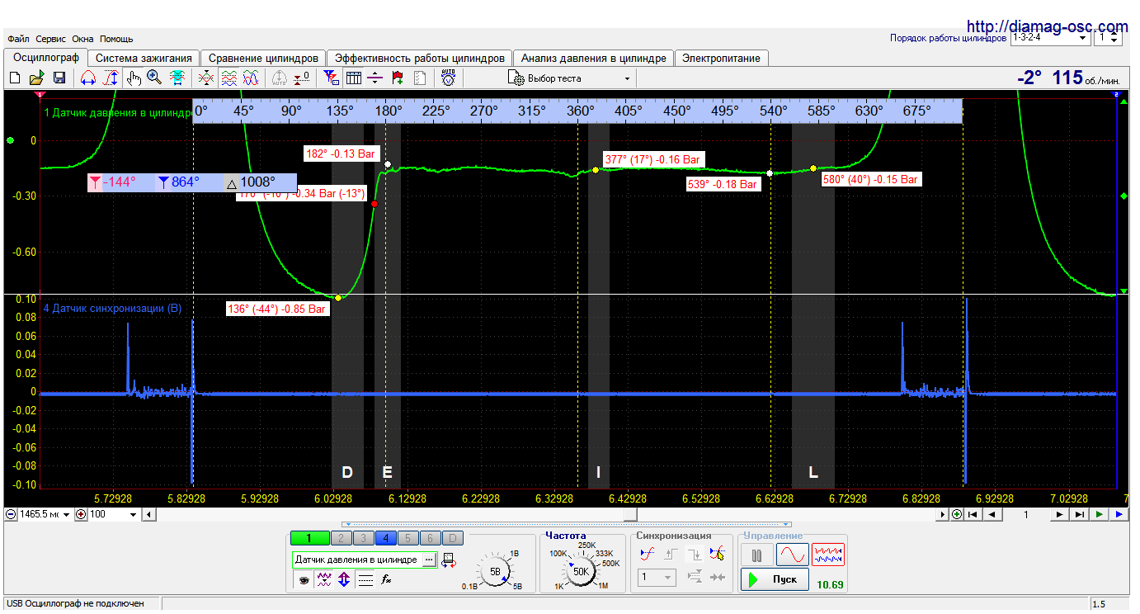Open an oscillogram file from folder
Viewport: 1140px width, 614px height.
36,78
